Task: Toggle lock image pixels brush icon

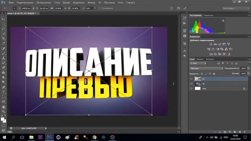Action: pyautogui.click(x=206, y=74)
